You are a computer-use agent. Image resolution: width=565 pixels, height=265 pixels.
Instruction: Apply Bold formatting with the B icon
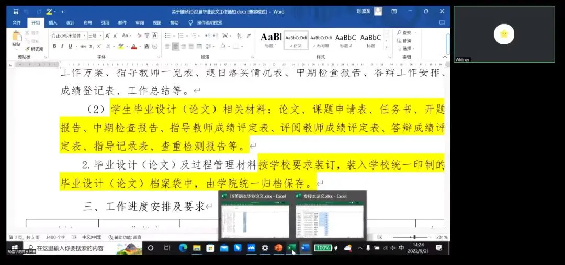coord(54,46)
